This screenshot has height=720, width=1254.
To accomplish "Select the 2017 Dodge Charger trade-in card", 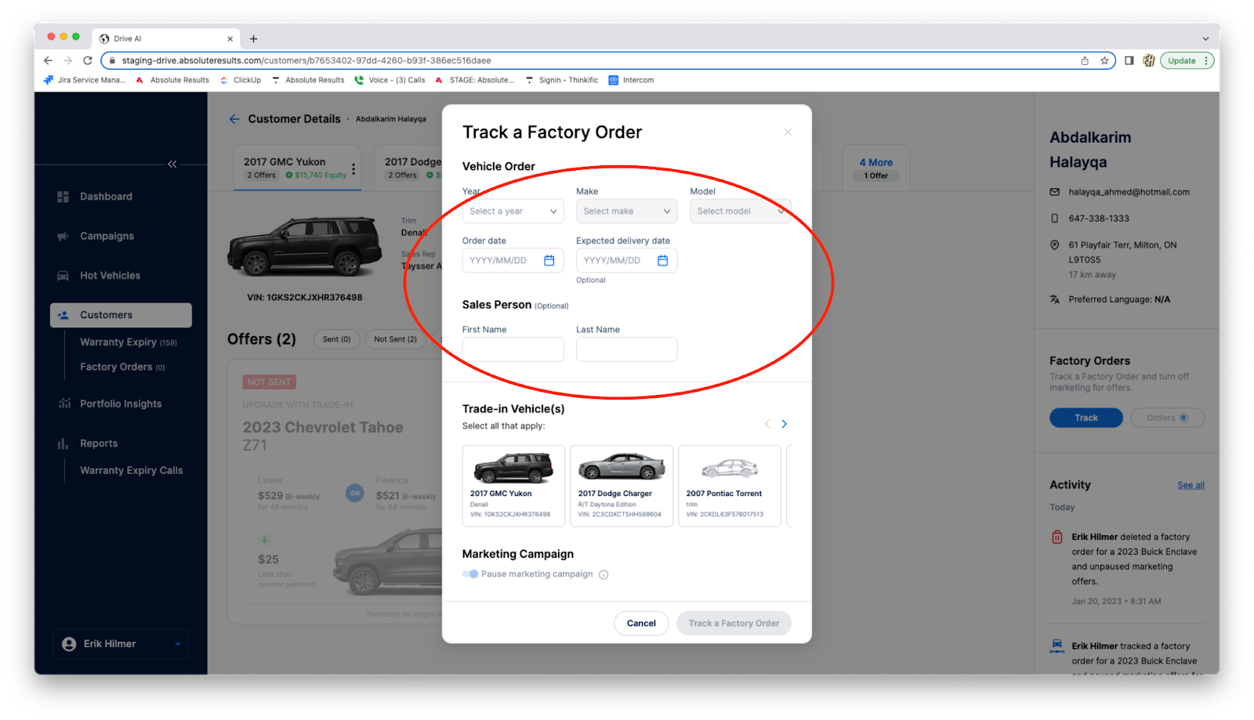I will pyautogui.click(x=621, y=486).
